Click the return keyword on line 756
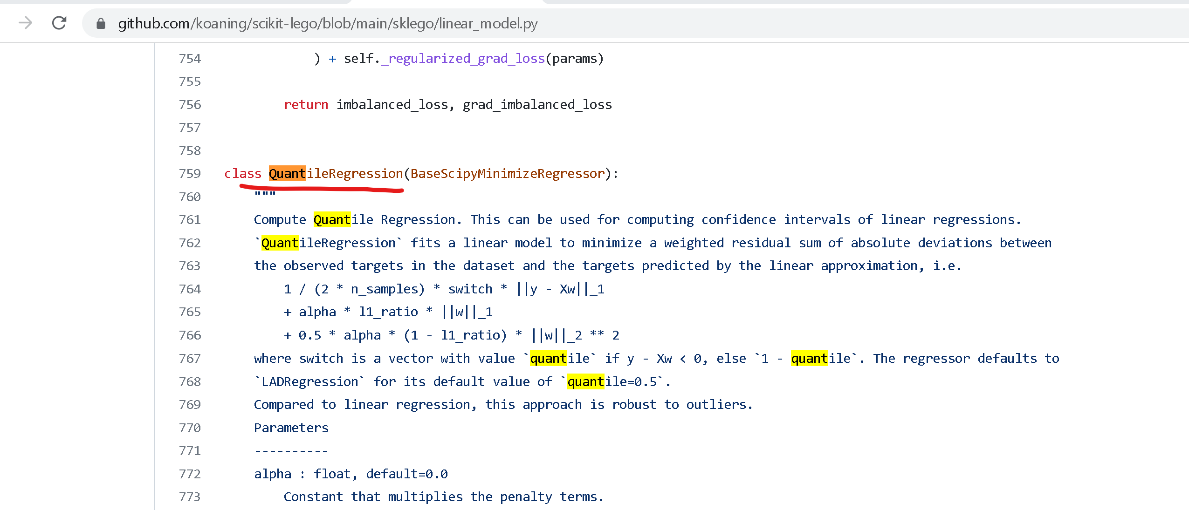Screen dimensions: 1189x510 (306, 104)
